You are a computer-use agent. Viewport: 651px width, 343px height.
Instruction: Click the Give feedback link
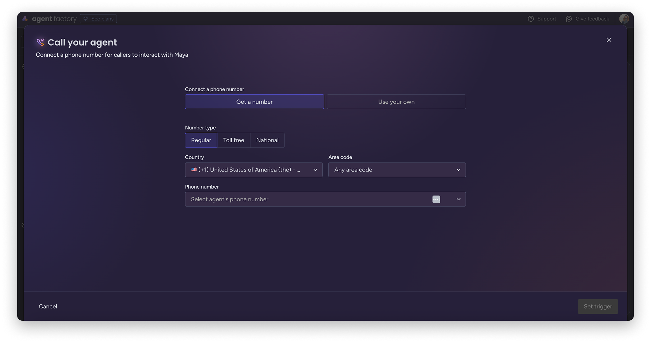(x=587, y=19)
